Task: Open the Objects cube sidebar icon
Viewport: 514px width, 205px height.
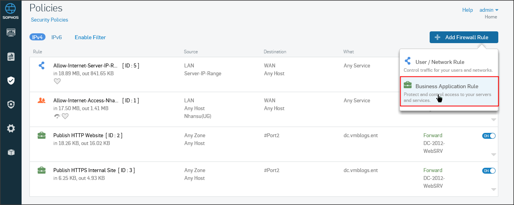Action: tap(11, 152)
